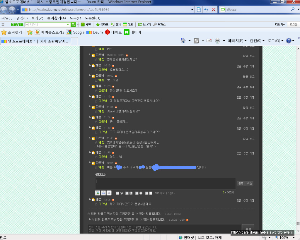Click the green Naver toolbar search button
Viewport: 300px width, 240px height.
pos(73,25)
